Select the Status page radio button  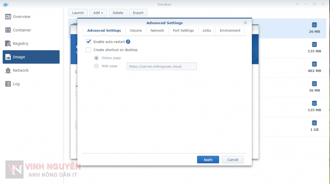tap(96, 58)
